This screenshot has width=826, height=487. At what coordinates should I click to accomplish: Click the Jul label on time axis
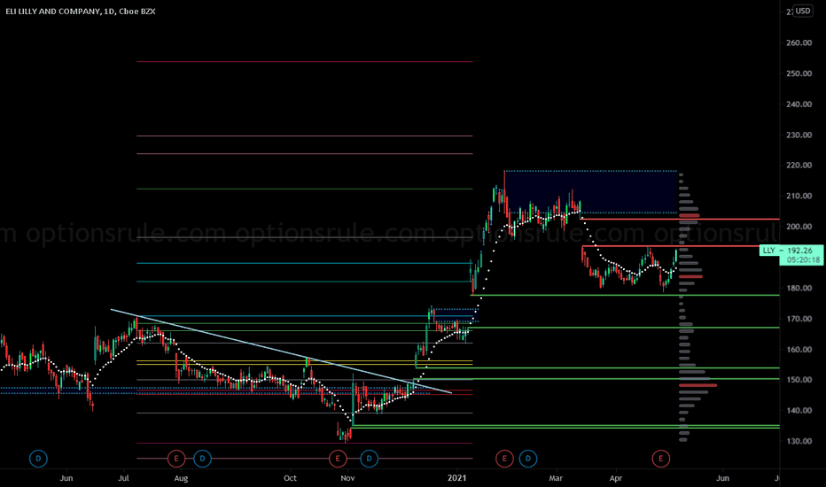pyautogui.click(x=124, y=478)
